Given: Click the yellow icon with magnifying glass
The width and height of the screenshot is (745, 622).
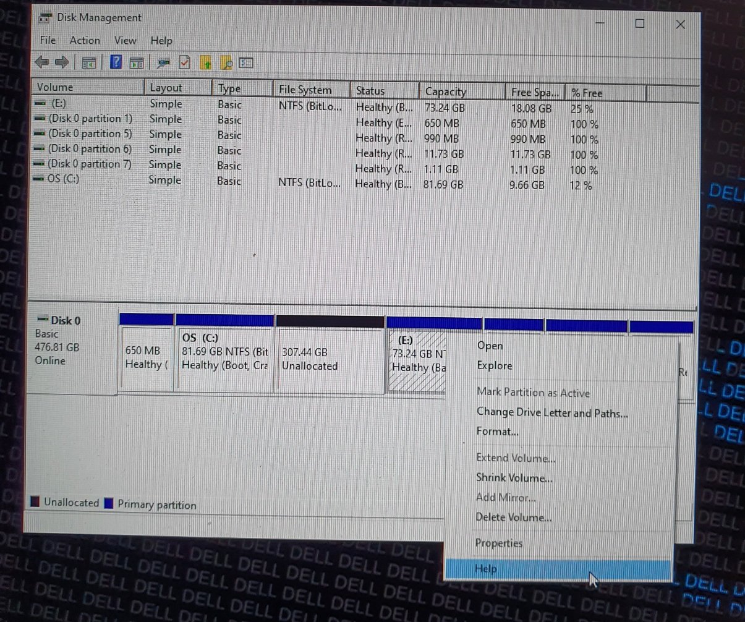Looking at the screenshot, I should [x=226, y=62].
